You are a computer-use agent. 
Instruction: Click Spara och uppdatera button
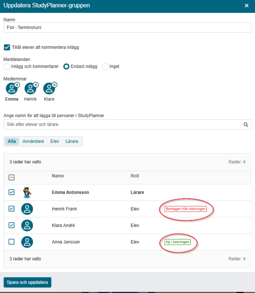coord(27,282)
